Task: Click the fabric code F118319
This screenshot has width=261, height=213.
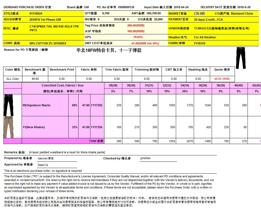Action: (200, 43)
